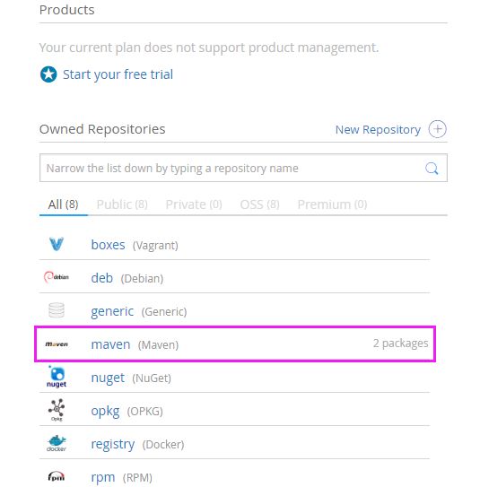Switch to the Private (0) tab

tap(194, 204)
